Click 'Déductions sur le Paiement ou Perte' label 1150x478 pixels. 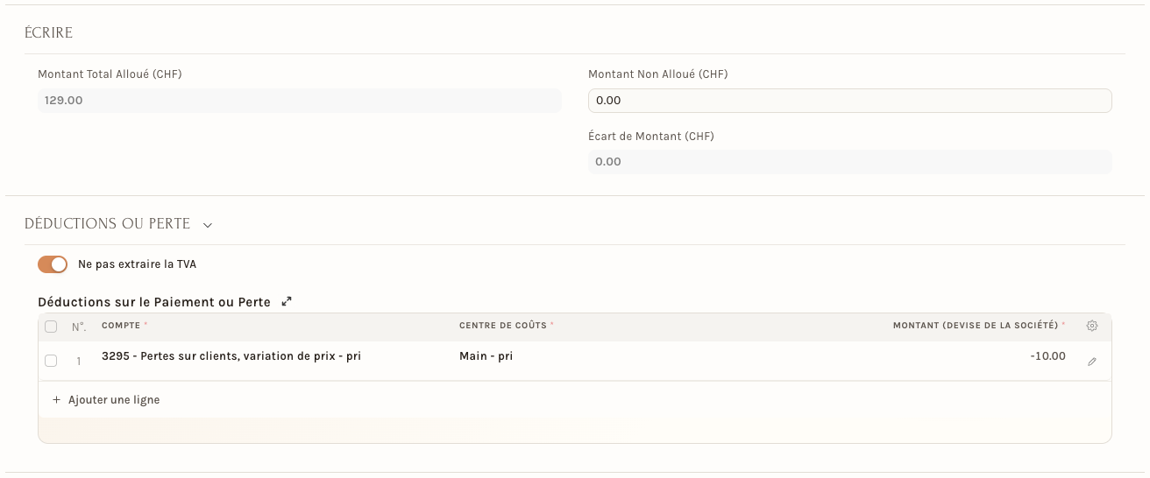154,302
